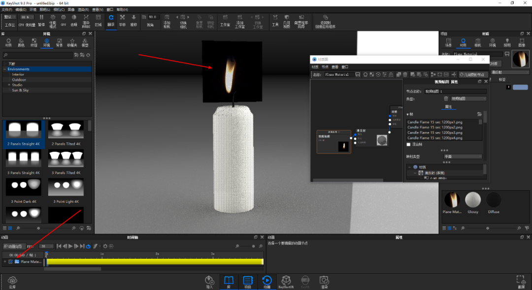Open the FPS 30 dropdown in timeline
The width and height of the screenshot is (532, 290).
coord(46,246)
